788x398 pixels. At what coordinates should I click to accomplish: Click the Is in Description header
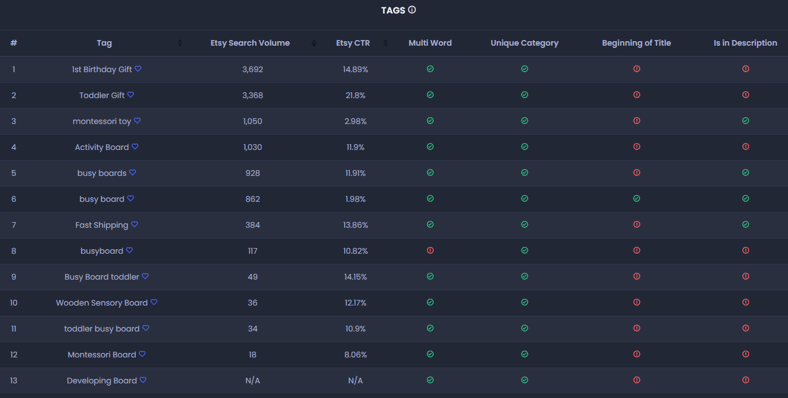pos(745,43)
